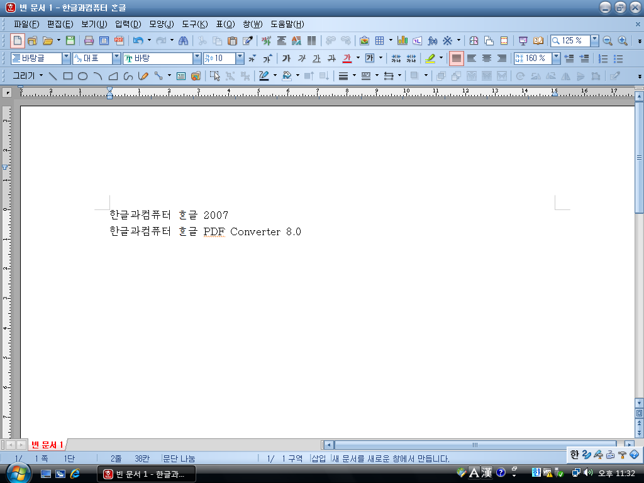The height and width of the screenshot is (483, 644).
Task: Open the 모양(J) menu
Action: [x=162, y=25]
